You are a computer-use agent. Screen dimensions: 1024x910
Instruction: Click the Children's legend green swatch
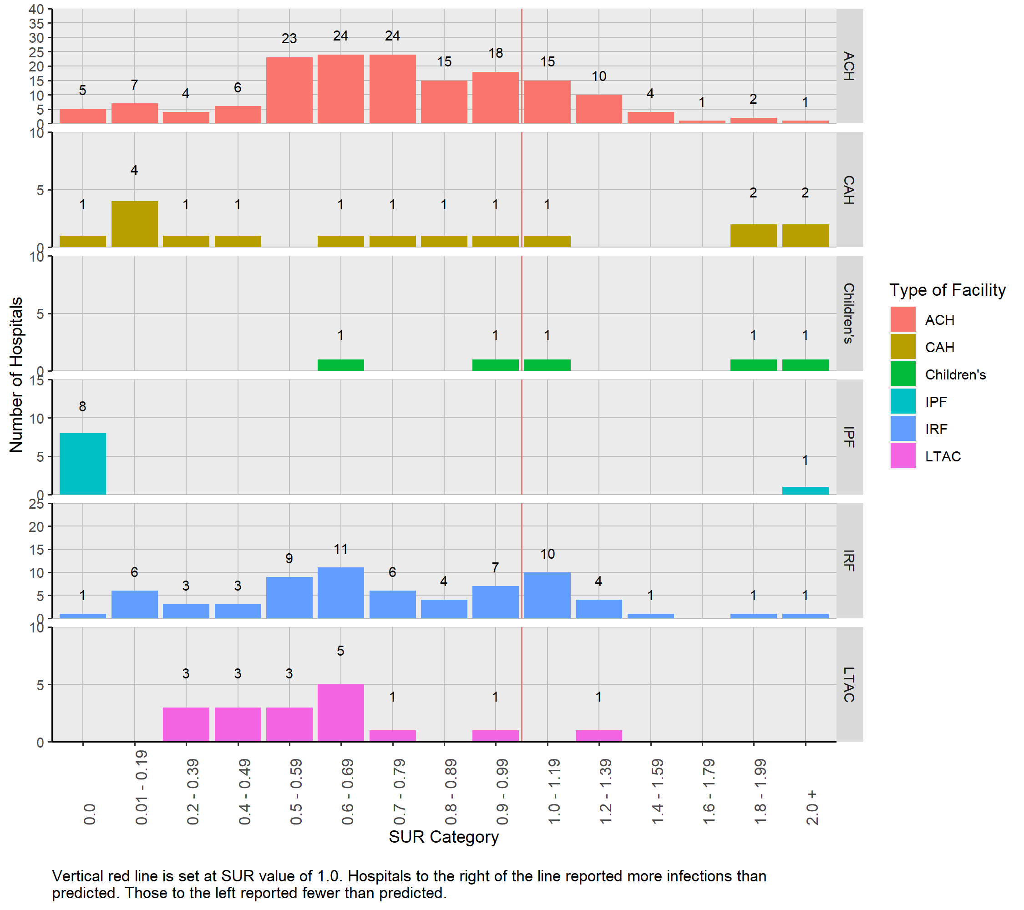903,374
